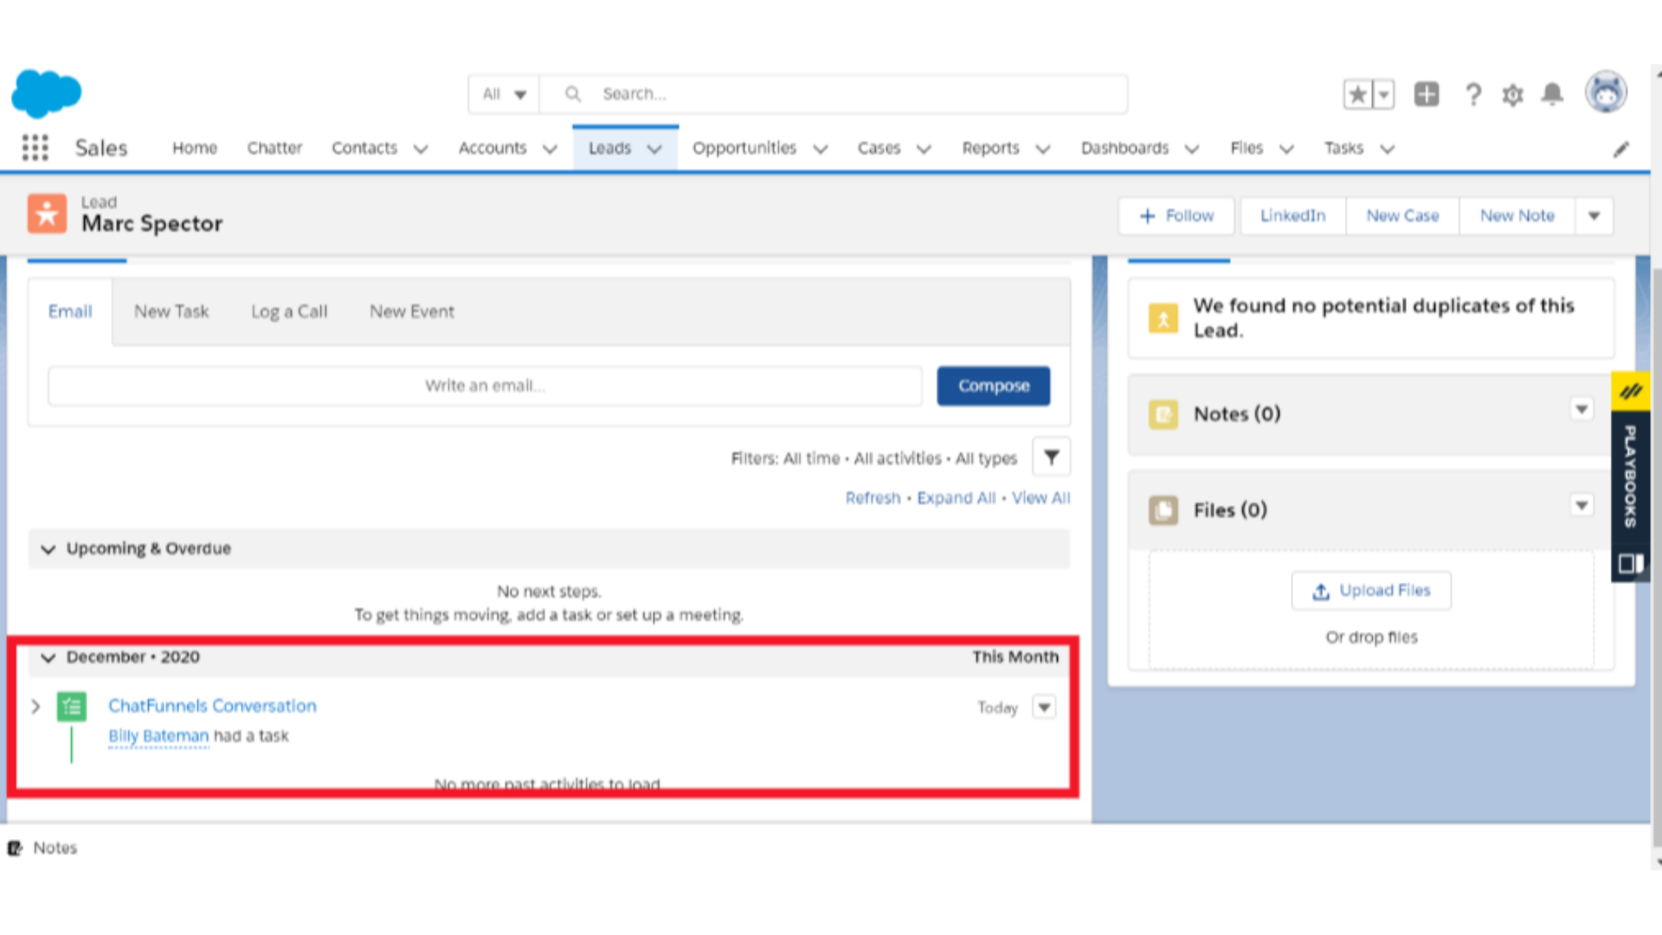Image resolution: width=1662 pixels, height=935 pixels.
Task: Click the help question mark icon
Action: [x=1473, y=93]
